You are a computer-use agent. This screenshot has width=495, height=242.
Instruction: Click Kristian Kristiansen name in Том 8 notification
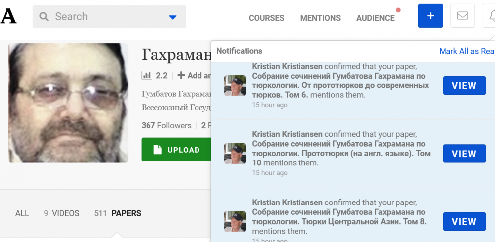coord(287,202)
